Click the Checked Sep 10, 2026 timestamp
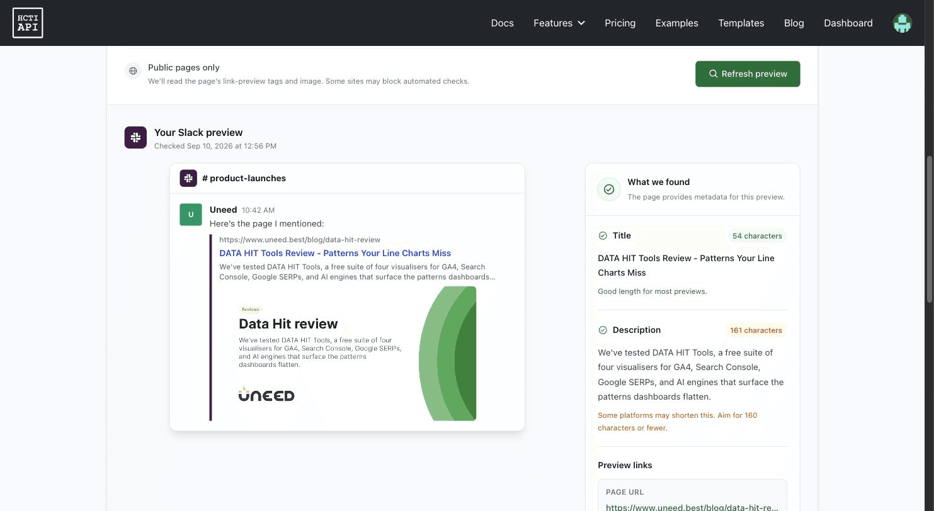 point(215,146)
